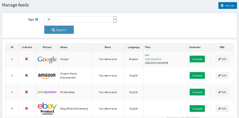
Task: Click the red X for Ebay feed
Action: pos(27,108)
